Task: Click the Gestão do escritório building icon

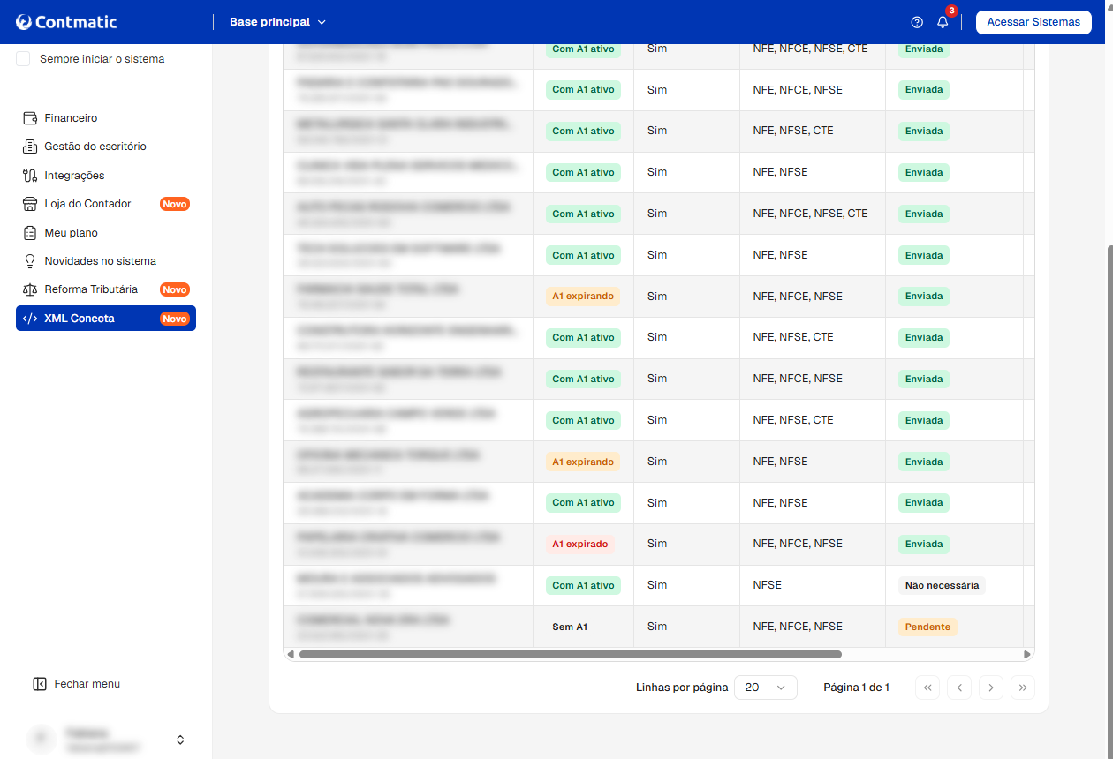Action: [x=29, y=147]
